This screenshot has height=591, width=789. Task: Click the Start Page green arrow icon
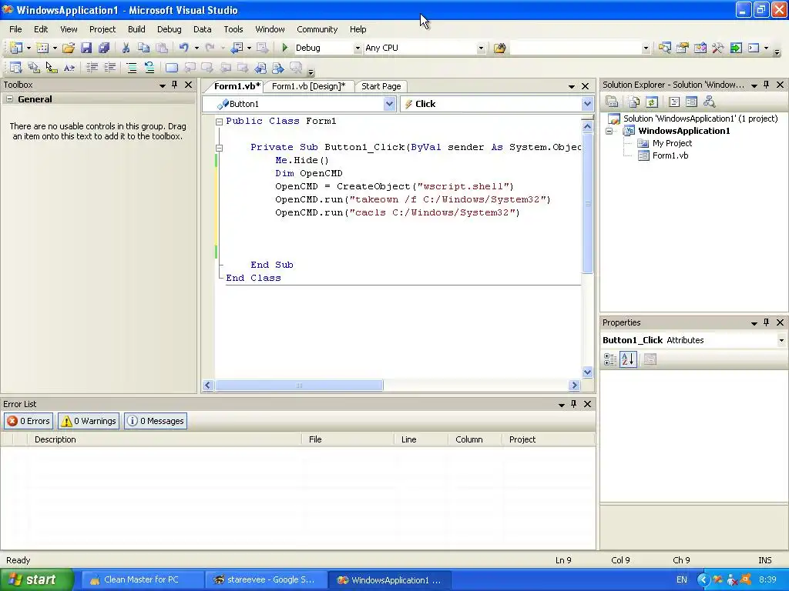(x=736, y=48)
